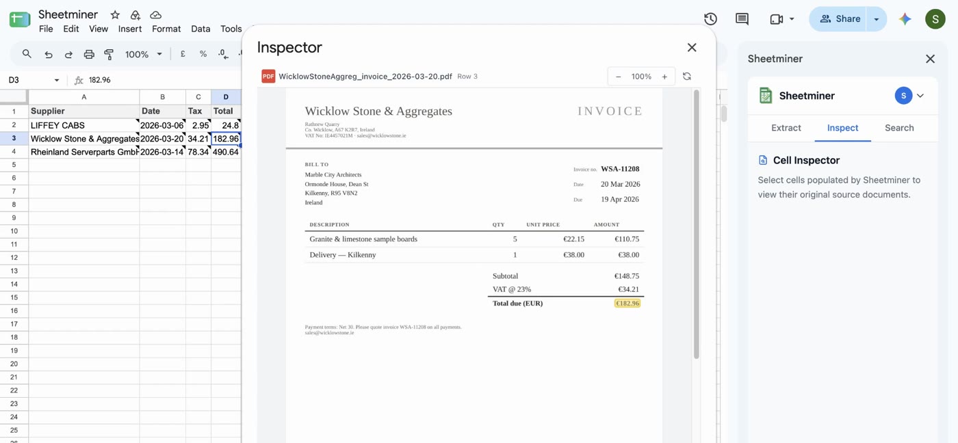This screenshot has height=443, width=958.
Task: Click the PDF filename WicklowStoneAggreg_invoice_2026-03-20.pdf
Action: (365, 77)
